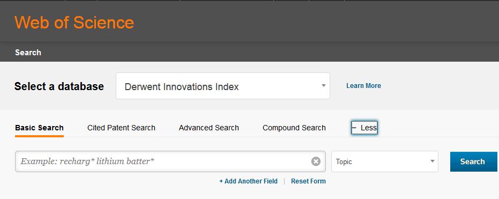
Task: Click the Select a database heading
Action: click(x=59, y=86)
